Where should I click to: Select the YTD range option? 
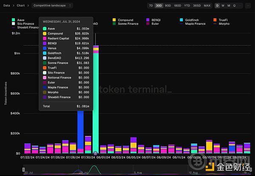click(187, 6)
